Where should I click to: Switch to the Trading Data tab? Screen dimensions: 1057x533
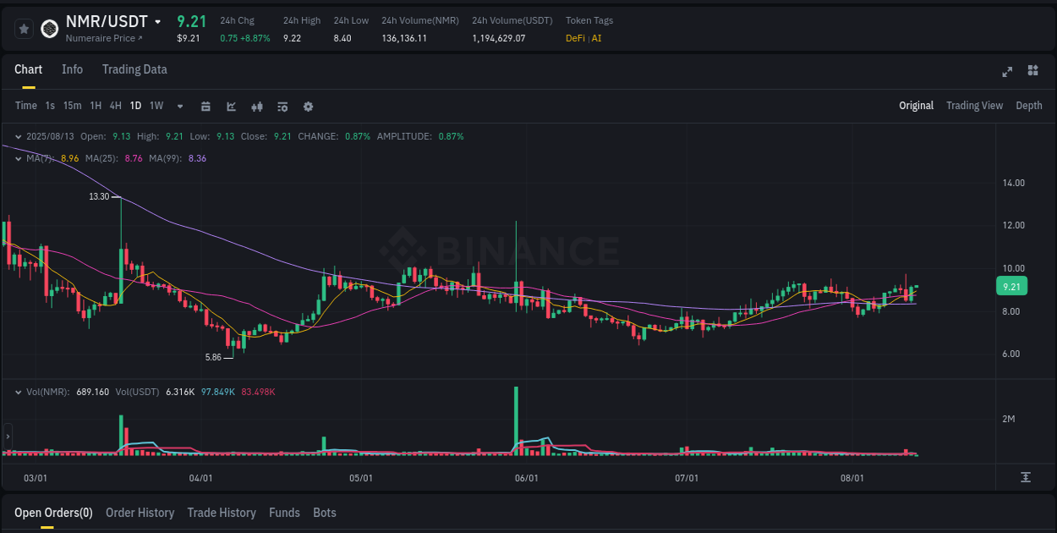pyautogui.click(x=134, y=69)
